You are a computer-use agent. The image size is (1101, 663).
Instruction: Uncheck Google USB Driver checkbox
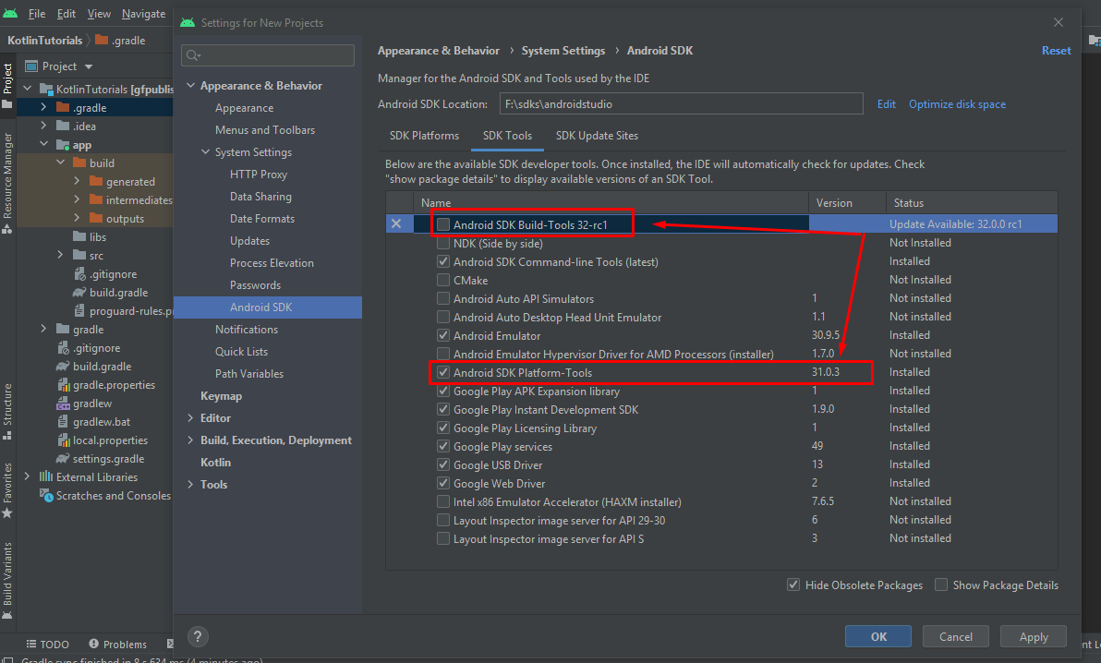coord(443,464)
